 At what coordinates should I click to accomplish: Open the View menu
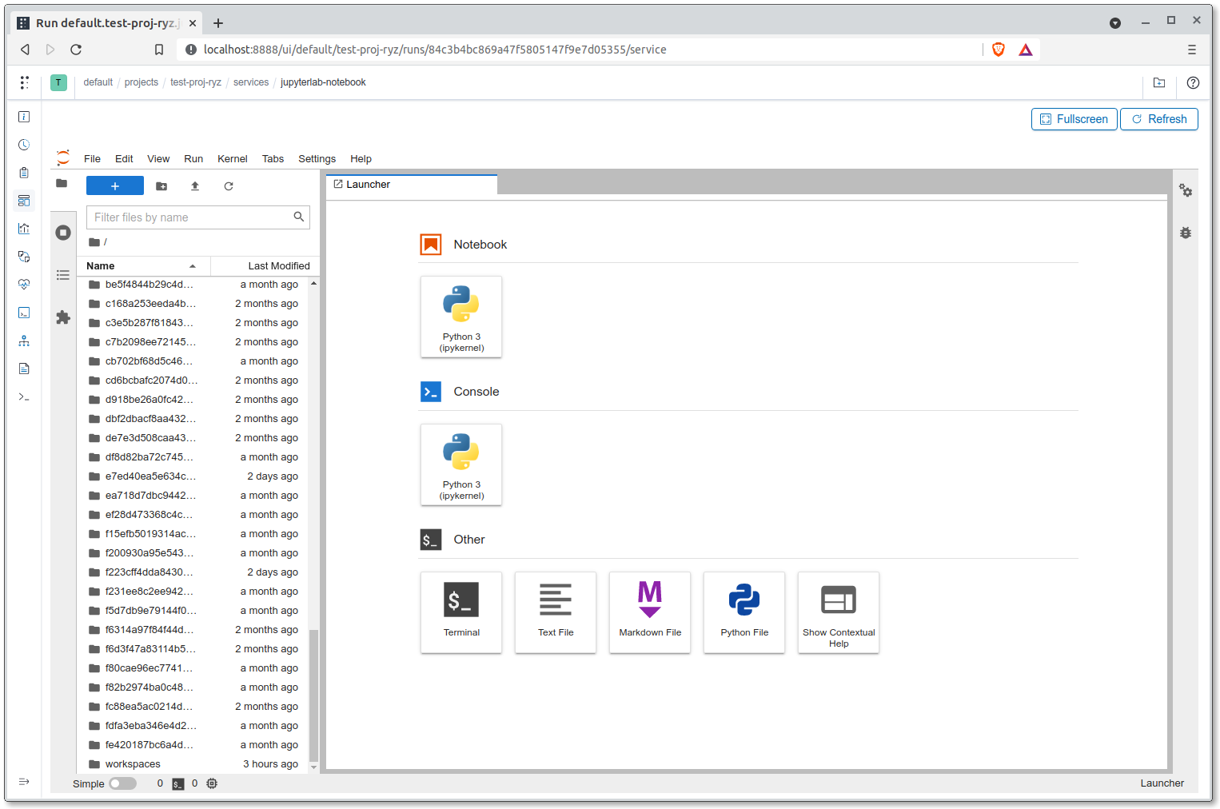click(158, 158)
